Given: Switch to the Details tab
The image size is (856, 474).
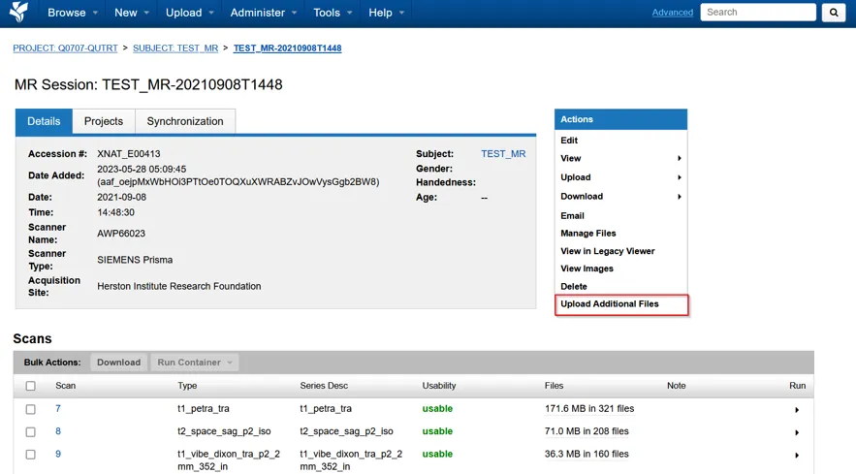Looking at the screenshot, I should pos(44,121).
